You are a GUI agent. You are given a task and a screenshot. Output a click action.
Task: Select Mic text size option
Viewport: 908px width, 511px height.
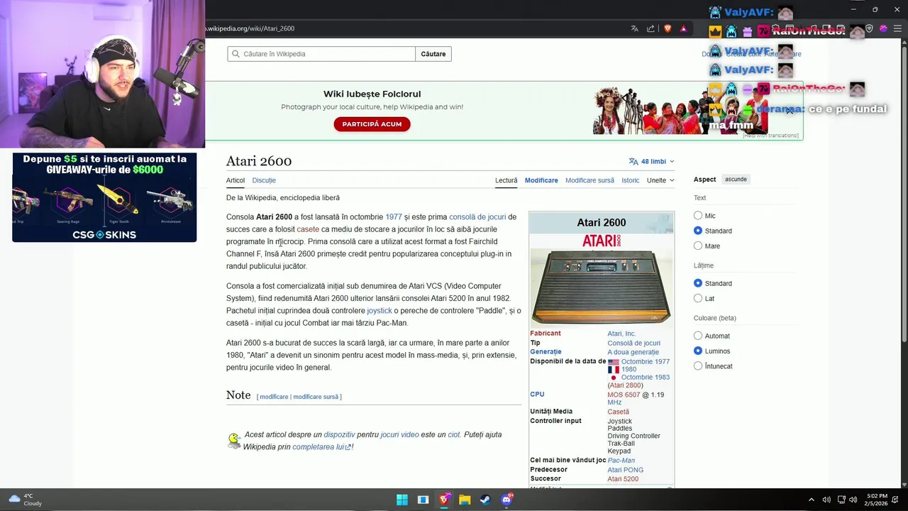pos(698,216)
